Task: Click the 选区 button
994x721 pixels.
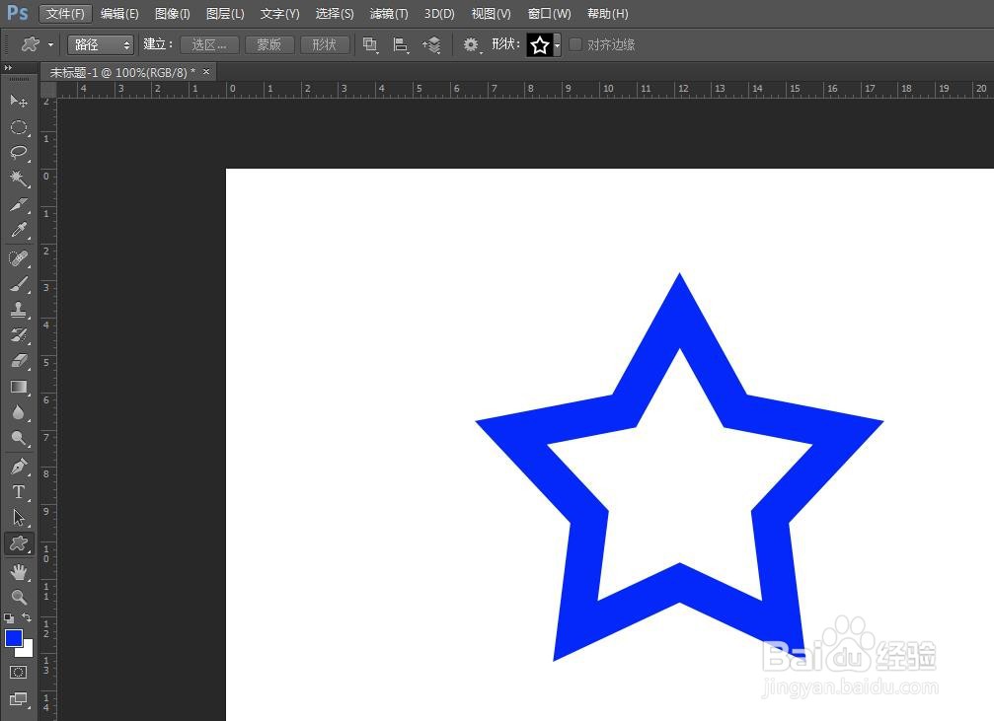Action: click(209, 44)
